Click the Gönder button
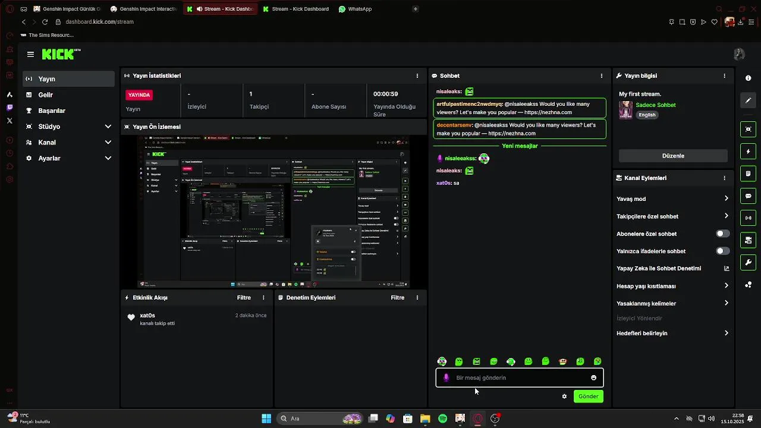Viewport: 761px width, 428px height. point(589,396)
